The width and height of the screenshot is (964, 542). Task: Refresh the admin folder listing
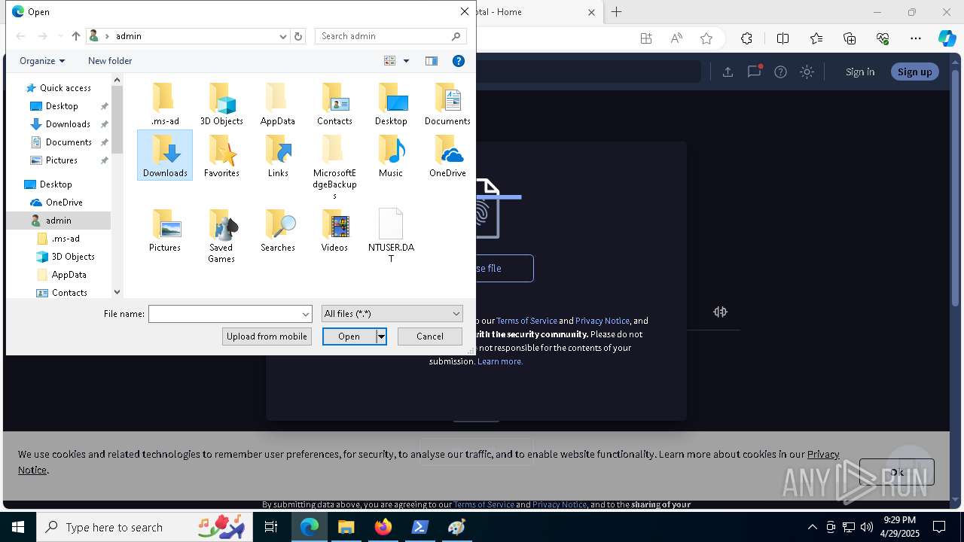click(x=298, y=36)
